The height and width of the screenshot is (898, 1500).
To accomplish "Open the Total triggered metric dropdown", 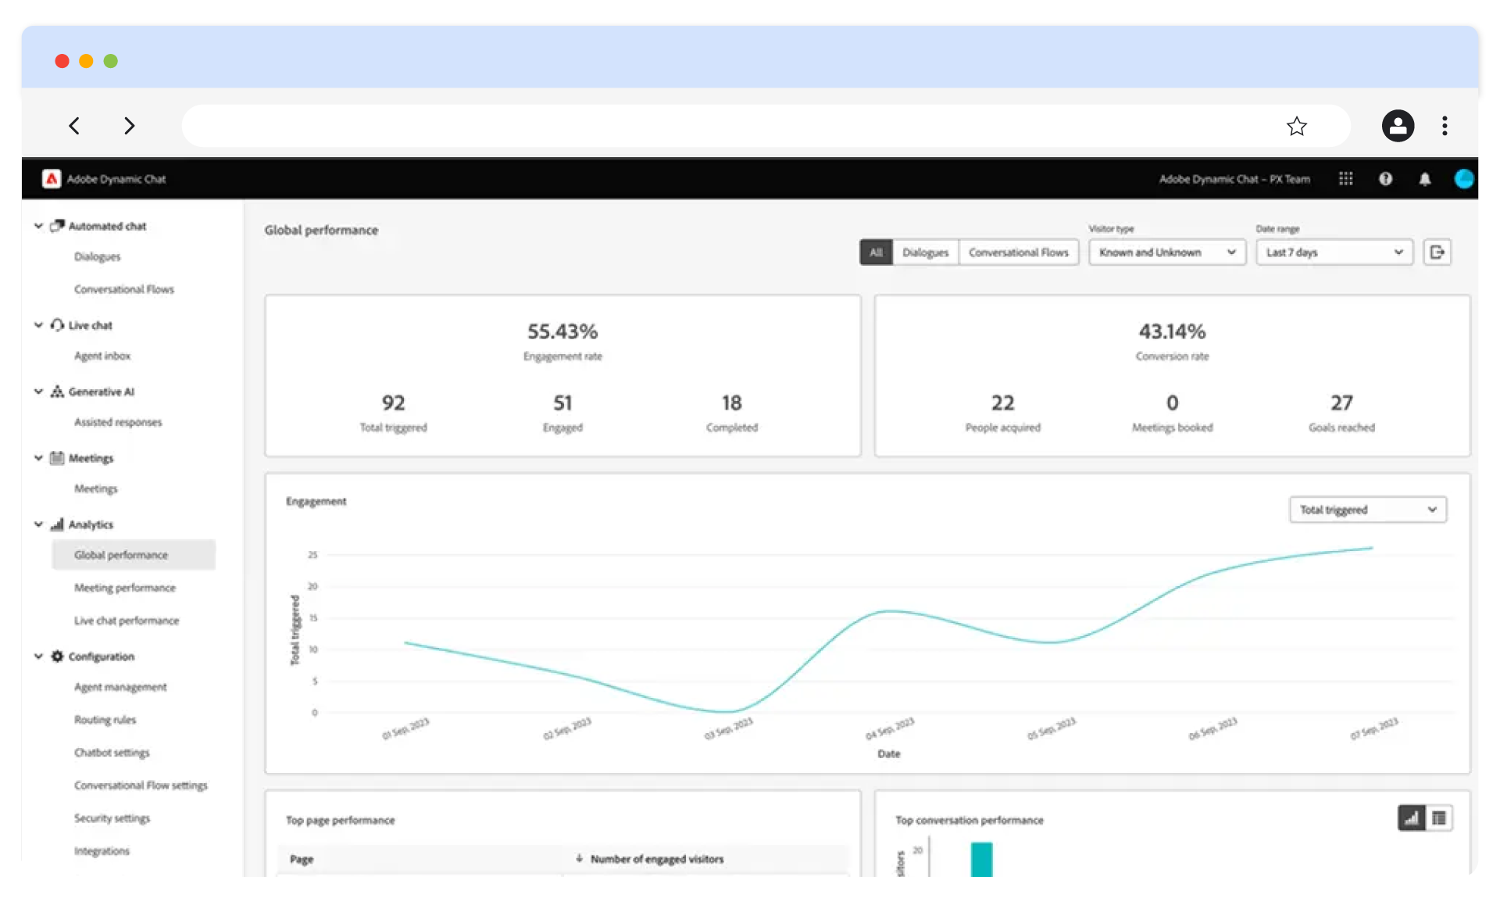I will pos(1367,510).
